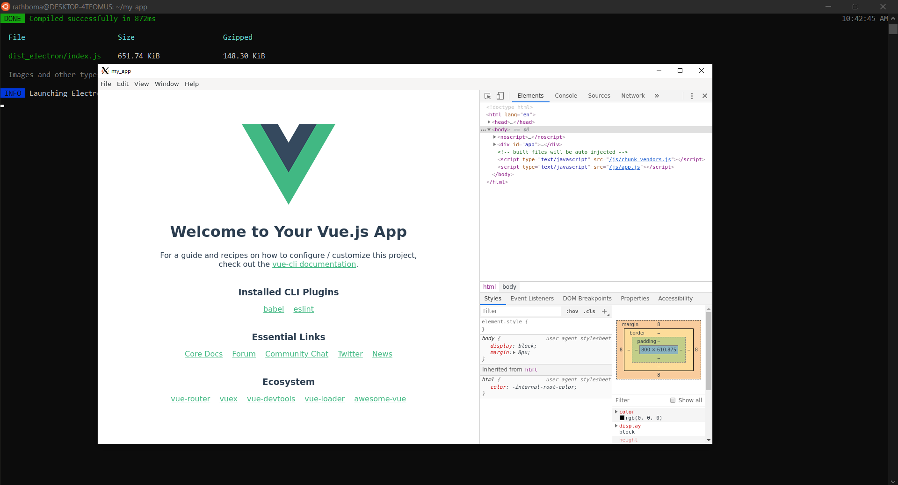Screen dimensions: 898x485
Task: Click the html inherited-from link
Action: (x=531, y=370)
